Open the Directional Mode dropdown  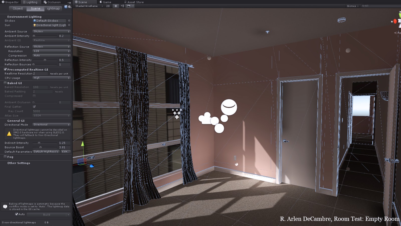(51, 124)
